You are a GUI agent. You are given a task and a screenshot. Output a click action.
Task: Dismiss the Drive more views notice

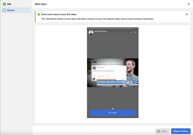coord(187,15)
